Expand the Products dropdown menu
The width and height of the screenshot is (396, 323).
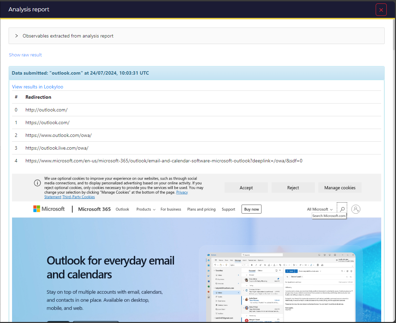(146, 209)
